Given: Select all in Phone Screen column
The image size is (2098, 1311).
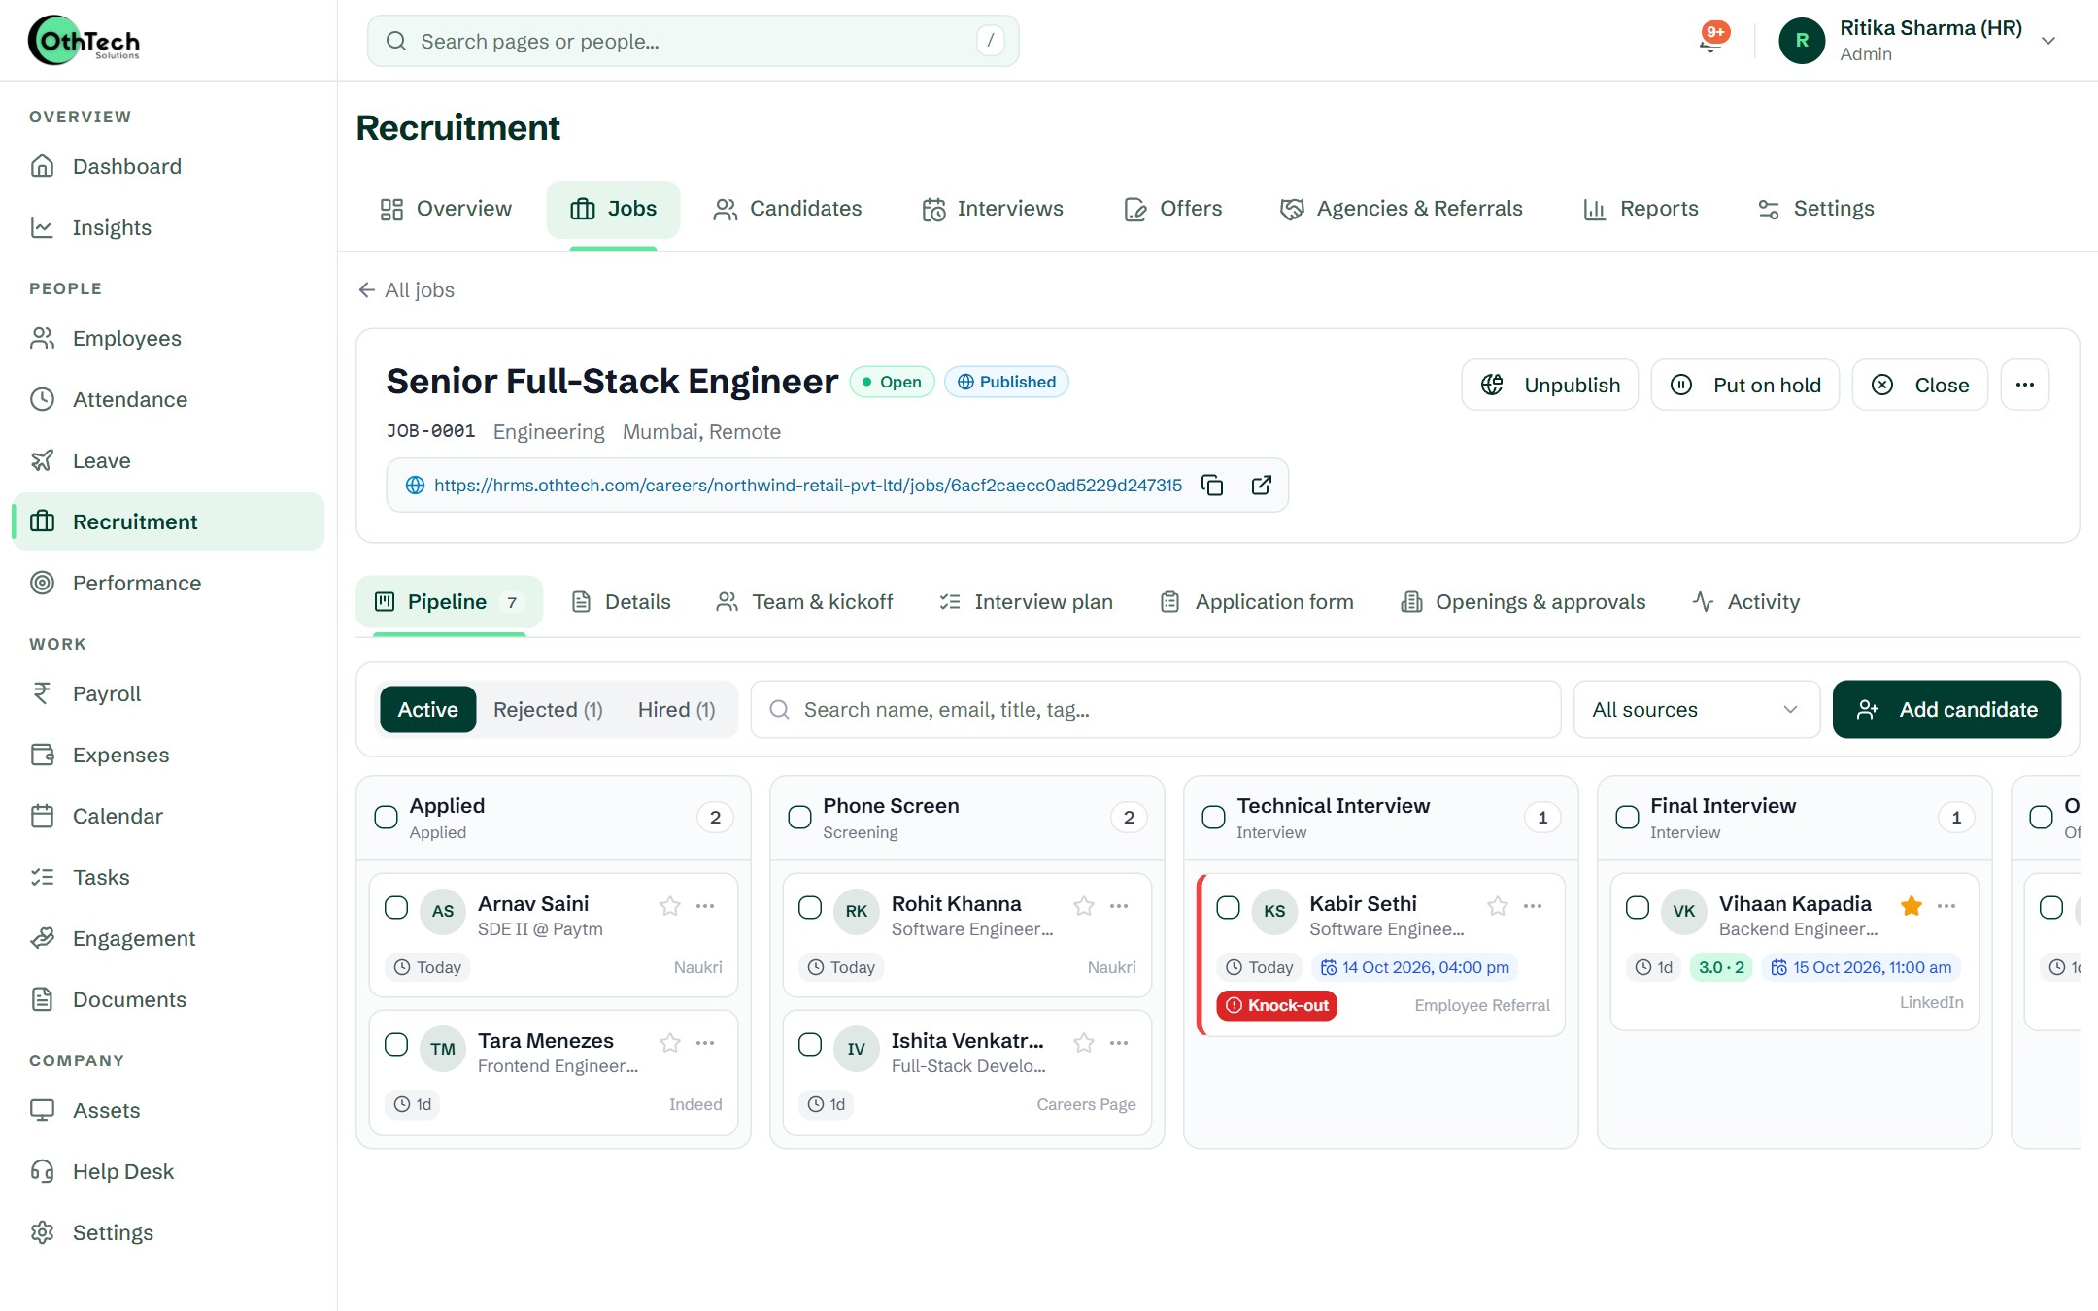Looking at the screenshot, I should tap(799, 817).
